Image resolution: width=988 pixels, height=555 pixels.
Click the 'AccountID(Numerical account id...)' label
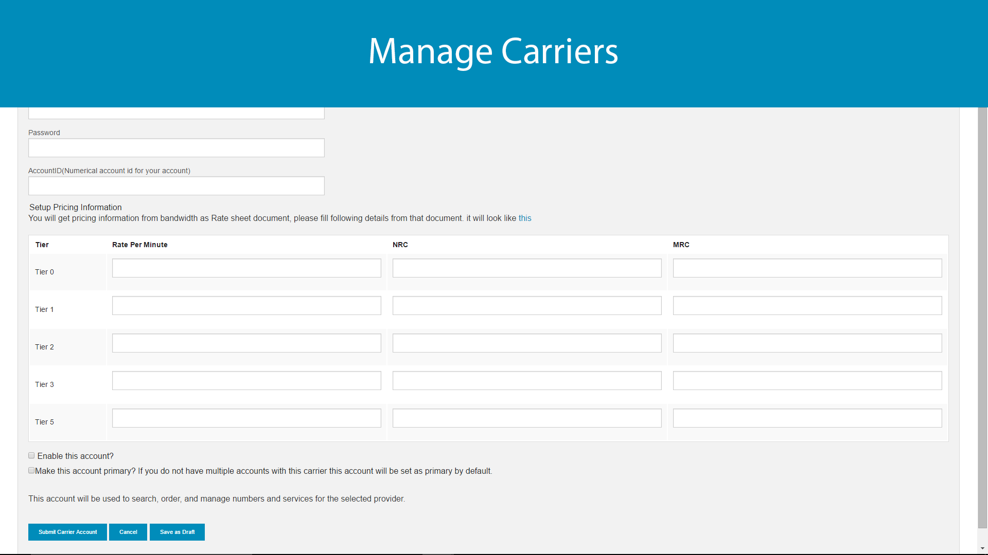(x=109, y=171)
